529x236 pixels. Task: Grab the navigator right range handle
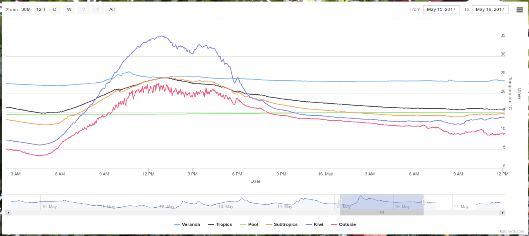(423, 201)
